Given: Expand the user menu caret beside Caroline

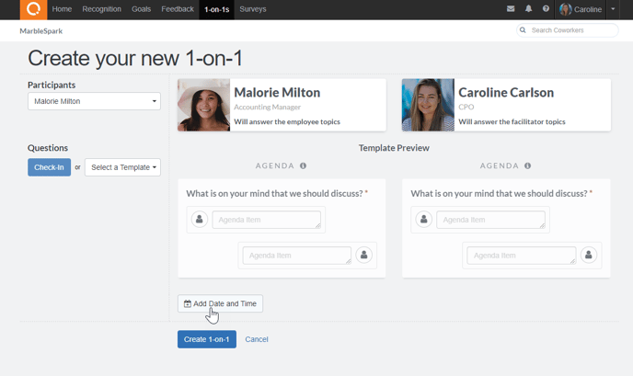Looking at the screenshot, I should (613, 9).
